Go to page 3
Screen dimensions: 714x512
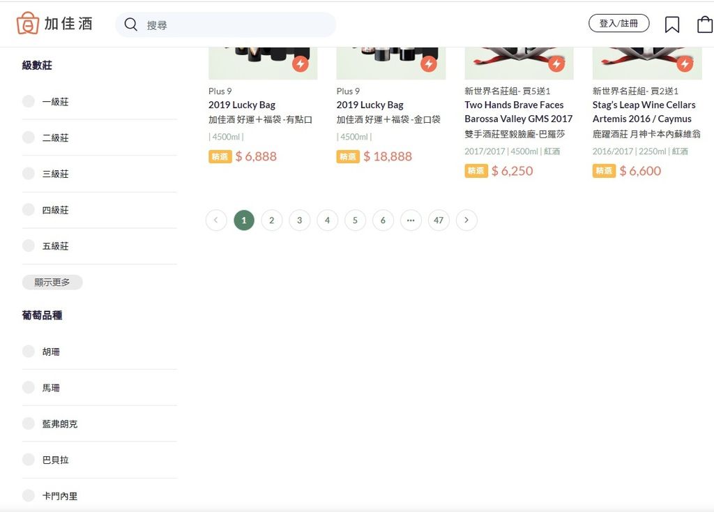(300, 220)
